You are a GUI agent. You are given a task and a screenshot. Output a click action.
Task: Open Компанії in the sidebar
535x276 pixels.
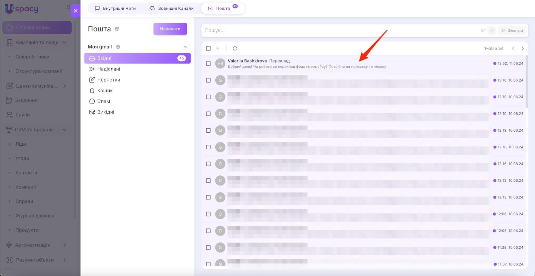26,187
